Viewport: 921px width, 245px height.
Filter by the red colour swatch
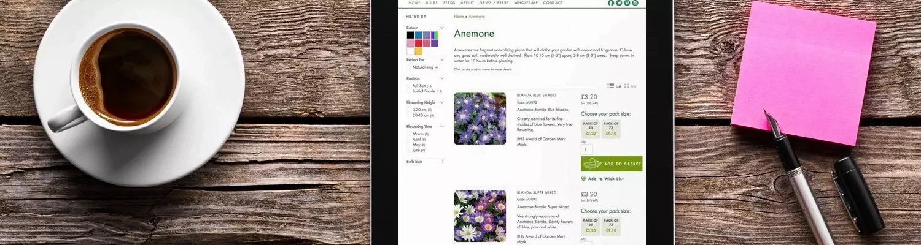(418, 43)
